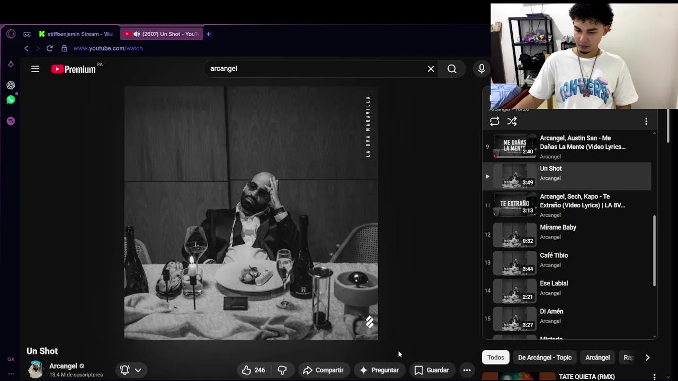678x381 pixels.
Task: Click the site padlock security icon
Action: 64,48
